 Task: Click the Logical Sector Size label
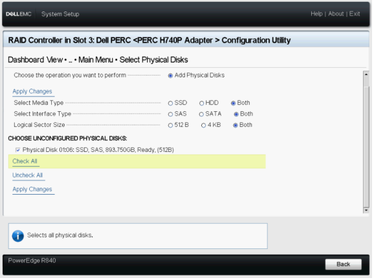click(x=39, y=125)
